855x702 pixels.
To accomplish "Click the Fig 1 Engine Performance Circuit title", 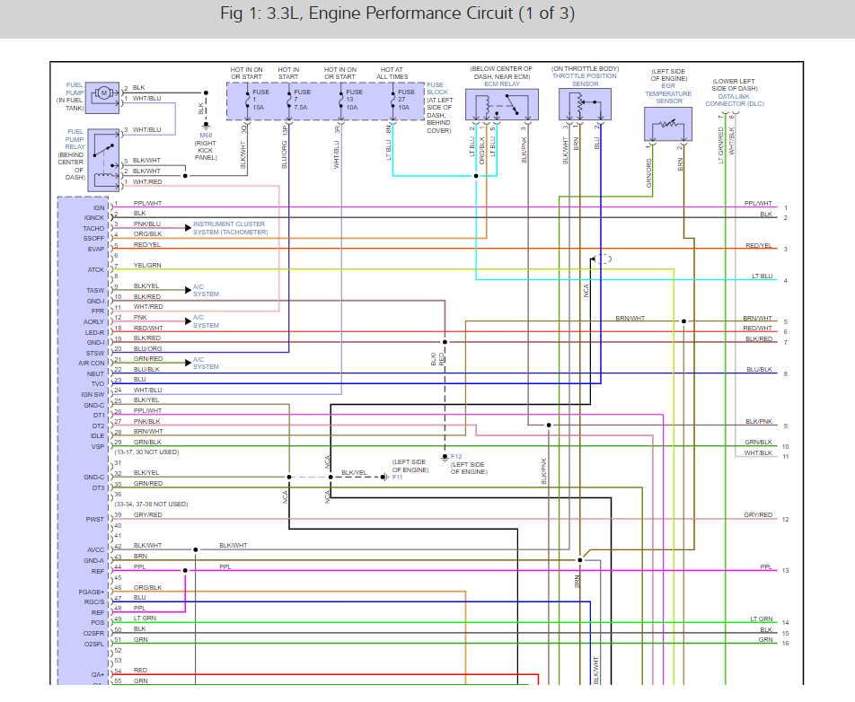I will [x=397, y=13].
